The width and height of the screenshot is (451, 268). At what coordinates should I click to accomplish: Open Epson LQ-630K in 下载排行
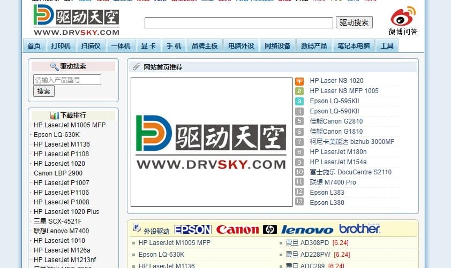(57, 135)
